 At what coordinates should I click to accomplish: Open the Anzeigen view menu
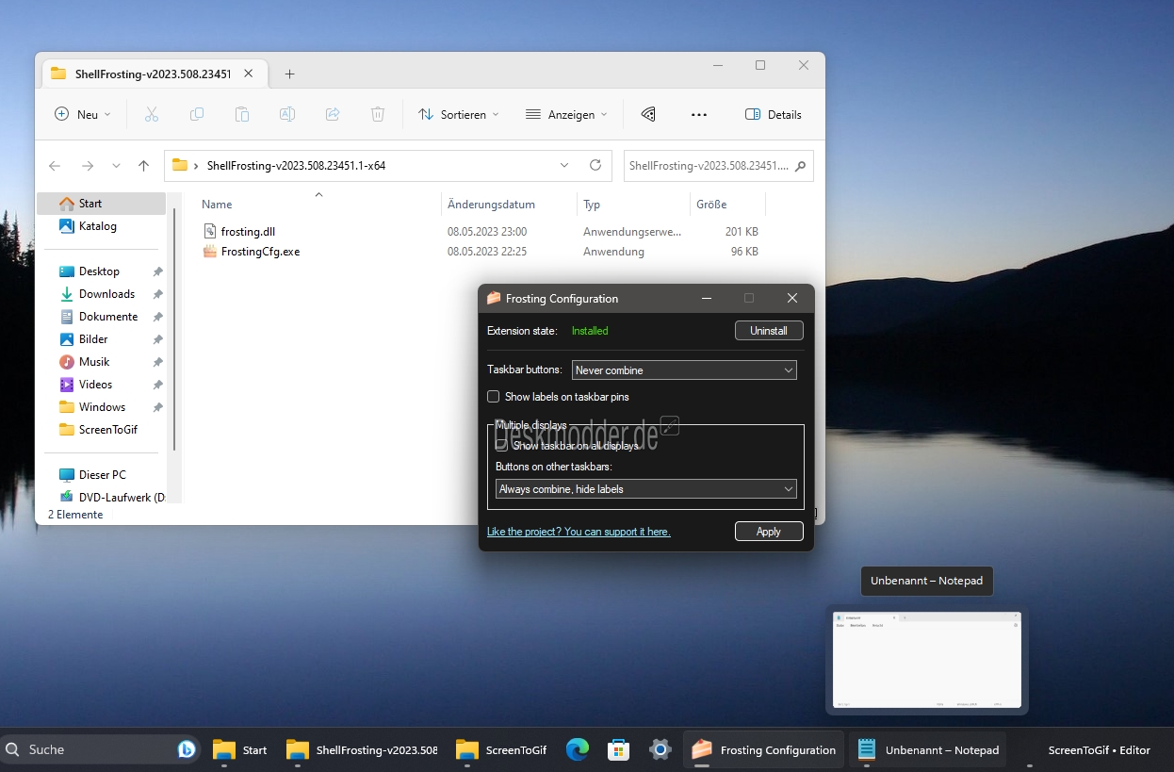point(566,114)
